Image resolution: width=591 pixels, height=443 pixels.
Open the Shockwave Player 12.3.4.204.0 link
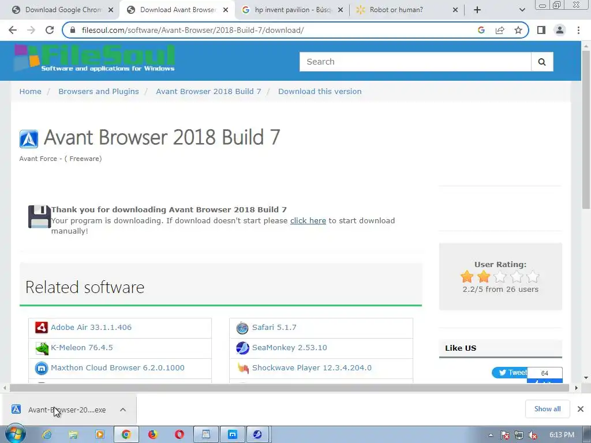[312, 368]
